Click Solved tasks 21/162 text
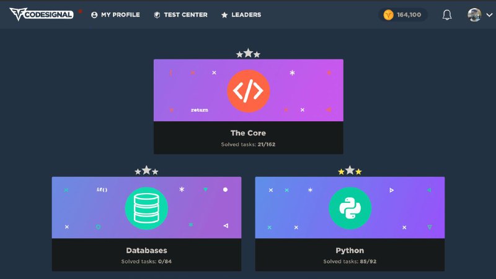496x279 pixels. click(x=249, y=144)
